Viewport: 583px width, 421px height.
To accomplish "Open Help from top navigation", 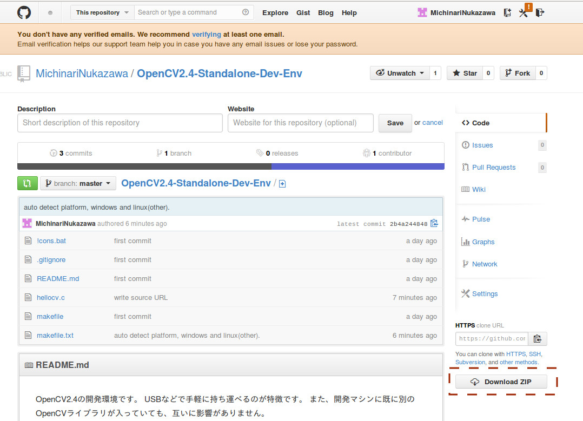I will click(x=349, y=12).
